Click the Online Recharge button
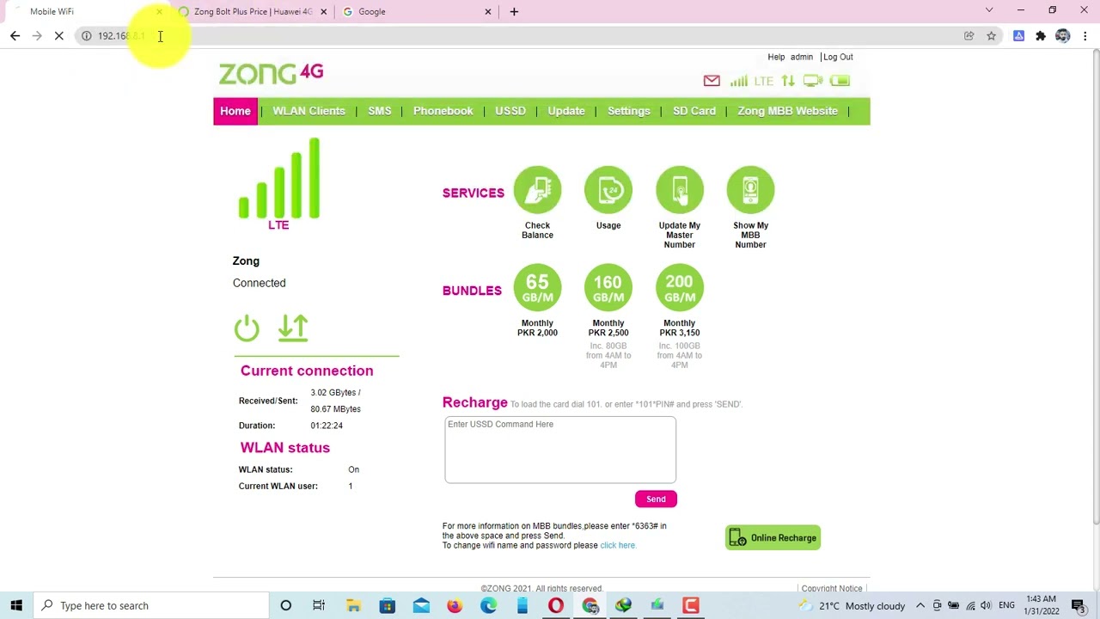This screenshot has height=619, width=1100. (x=773, y=538)
